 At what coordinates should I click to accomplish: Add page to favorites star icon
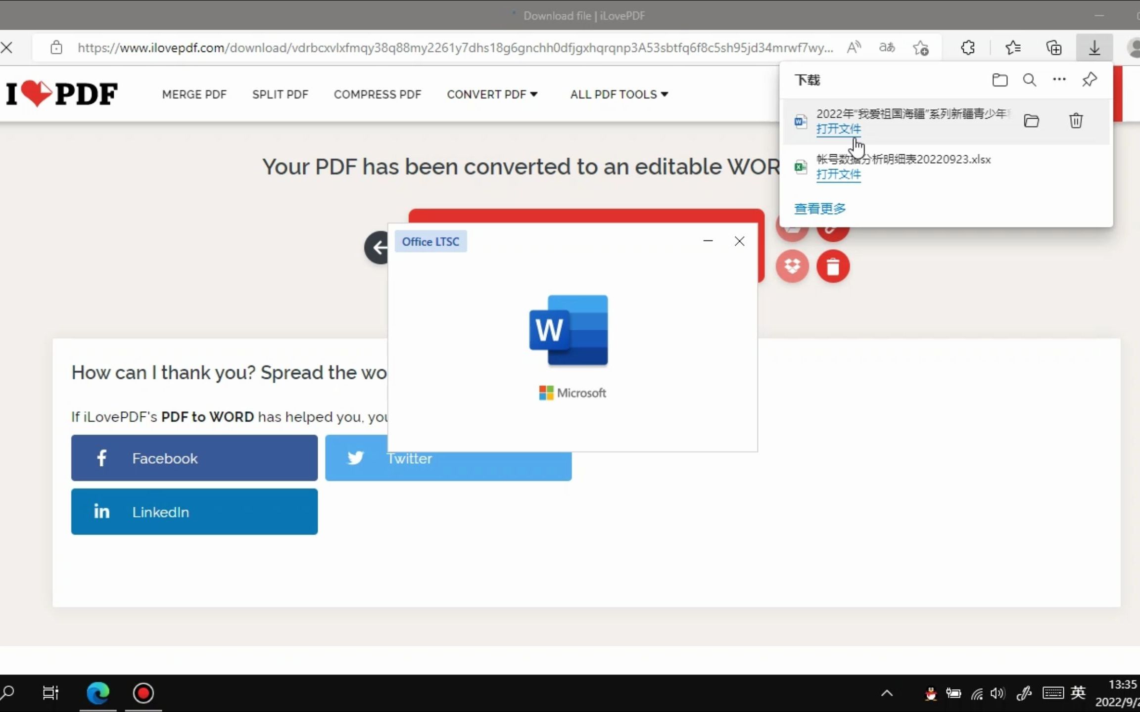tap(921, 48)
